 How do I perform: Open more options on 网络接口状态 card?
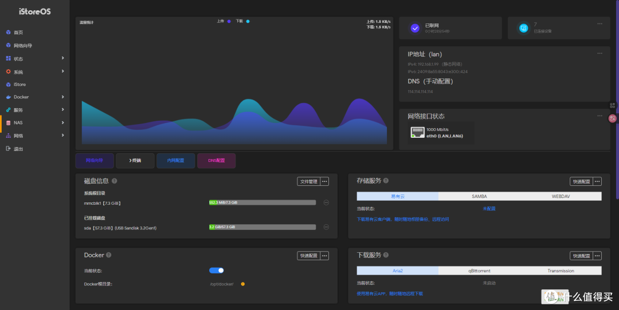(600, 116)
